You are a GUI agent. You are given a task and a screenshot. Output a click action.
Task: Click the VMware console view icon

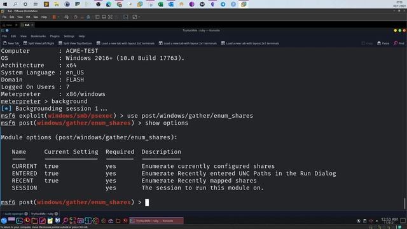(x=126, y=17)
